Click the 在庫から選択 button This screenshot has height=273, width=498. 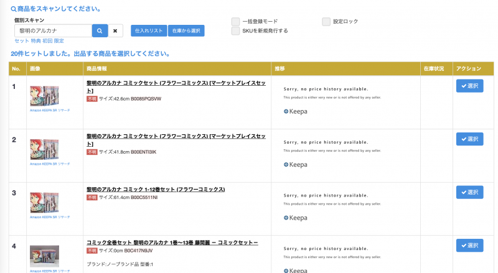(x=186, y=31)
